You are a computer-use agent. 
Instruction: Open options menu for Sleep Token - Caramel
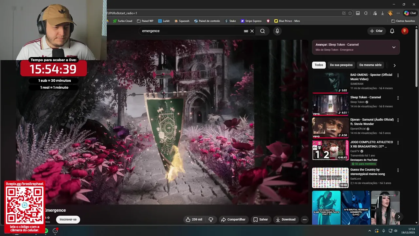click(398, 98)
